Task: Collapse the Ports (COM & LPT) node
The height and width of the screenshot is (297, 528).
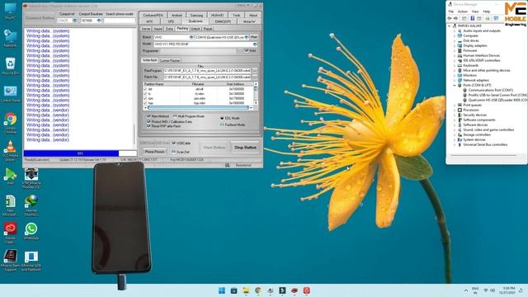Action: pos(455,85)
